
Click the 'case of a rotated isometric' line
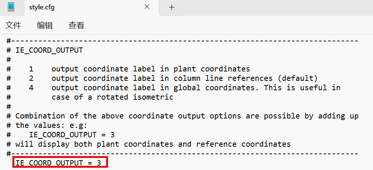coord(112,97)
